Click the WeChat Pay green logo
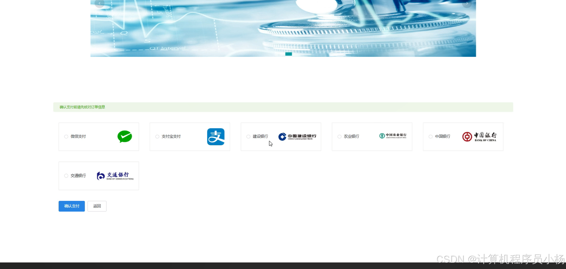The width and height of the screenshot is (566, 269). pyautogui.click(x=125, y=137)
